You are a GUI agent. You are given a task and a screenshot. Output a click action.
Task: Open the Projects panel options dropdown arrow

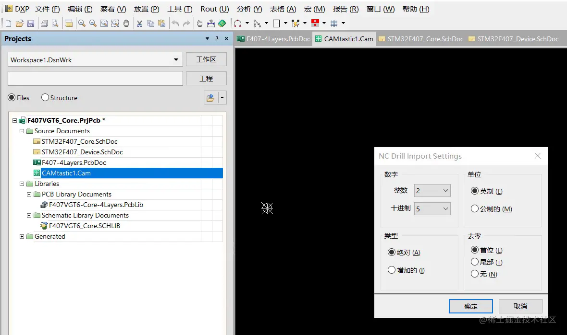pyautogui.click(x=207, y=39)
